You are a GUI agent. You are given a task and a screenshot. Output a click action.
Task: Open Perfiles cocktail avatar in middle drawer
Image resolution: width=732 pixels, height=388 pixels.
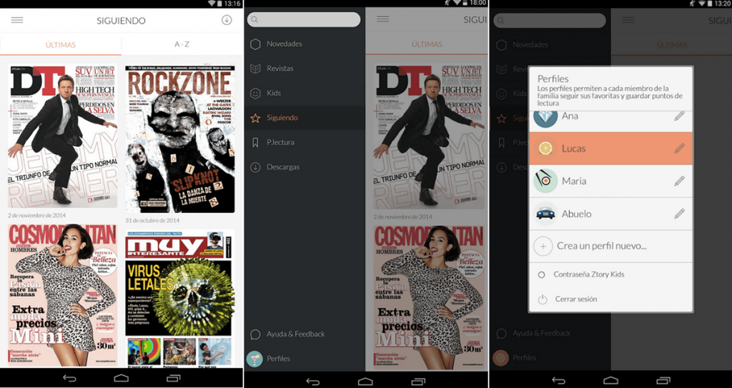coord(254,359)
